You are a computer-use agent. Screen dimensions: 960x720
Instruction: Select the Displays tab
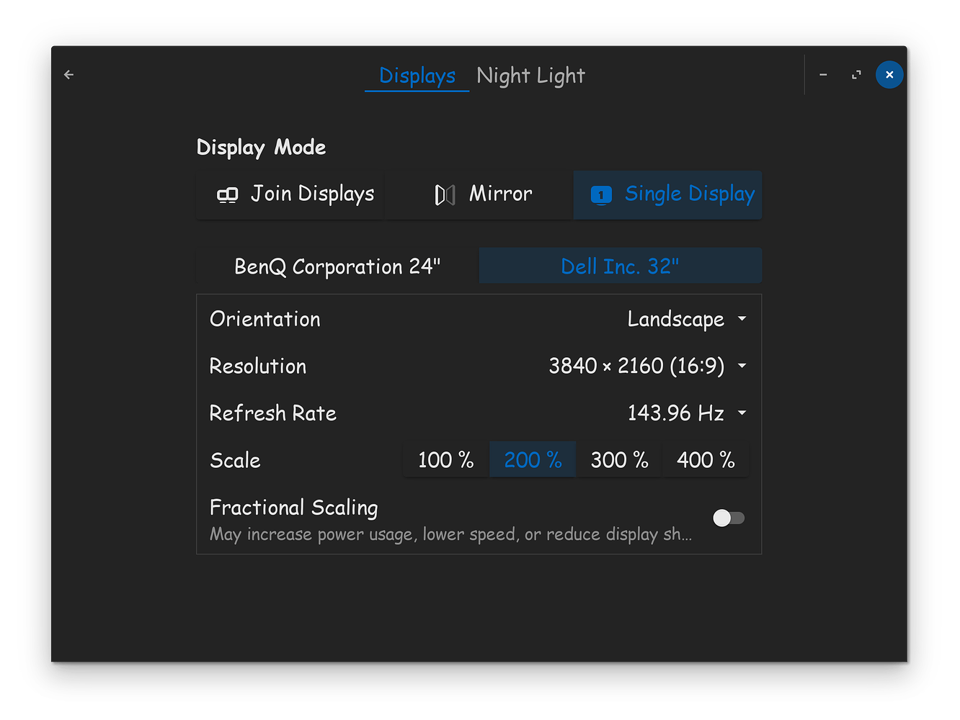[x=417, y=76]
